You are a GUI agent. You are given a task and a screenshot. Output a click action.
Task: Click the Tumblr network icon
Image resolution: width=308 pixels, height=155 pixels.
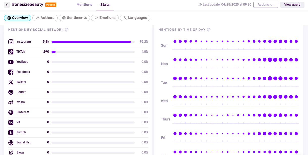click(11, 133)
